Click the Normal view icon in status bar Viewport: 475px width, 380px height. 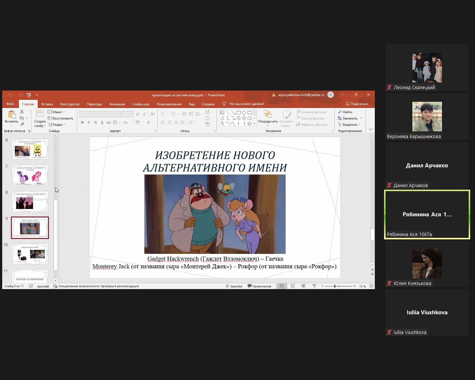click(x=282, y=286)
